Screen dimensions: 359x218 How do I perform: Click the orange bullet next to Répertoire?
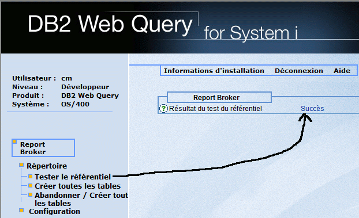[21, 165]
